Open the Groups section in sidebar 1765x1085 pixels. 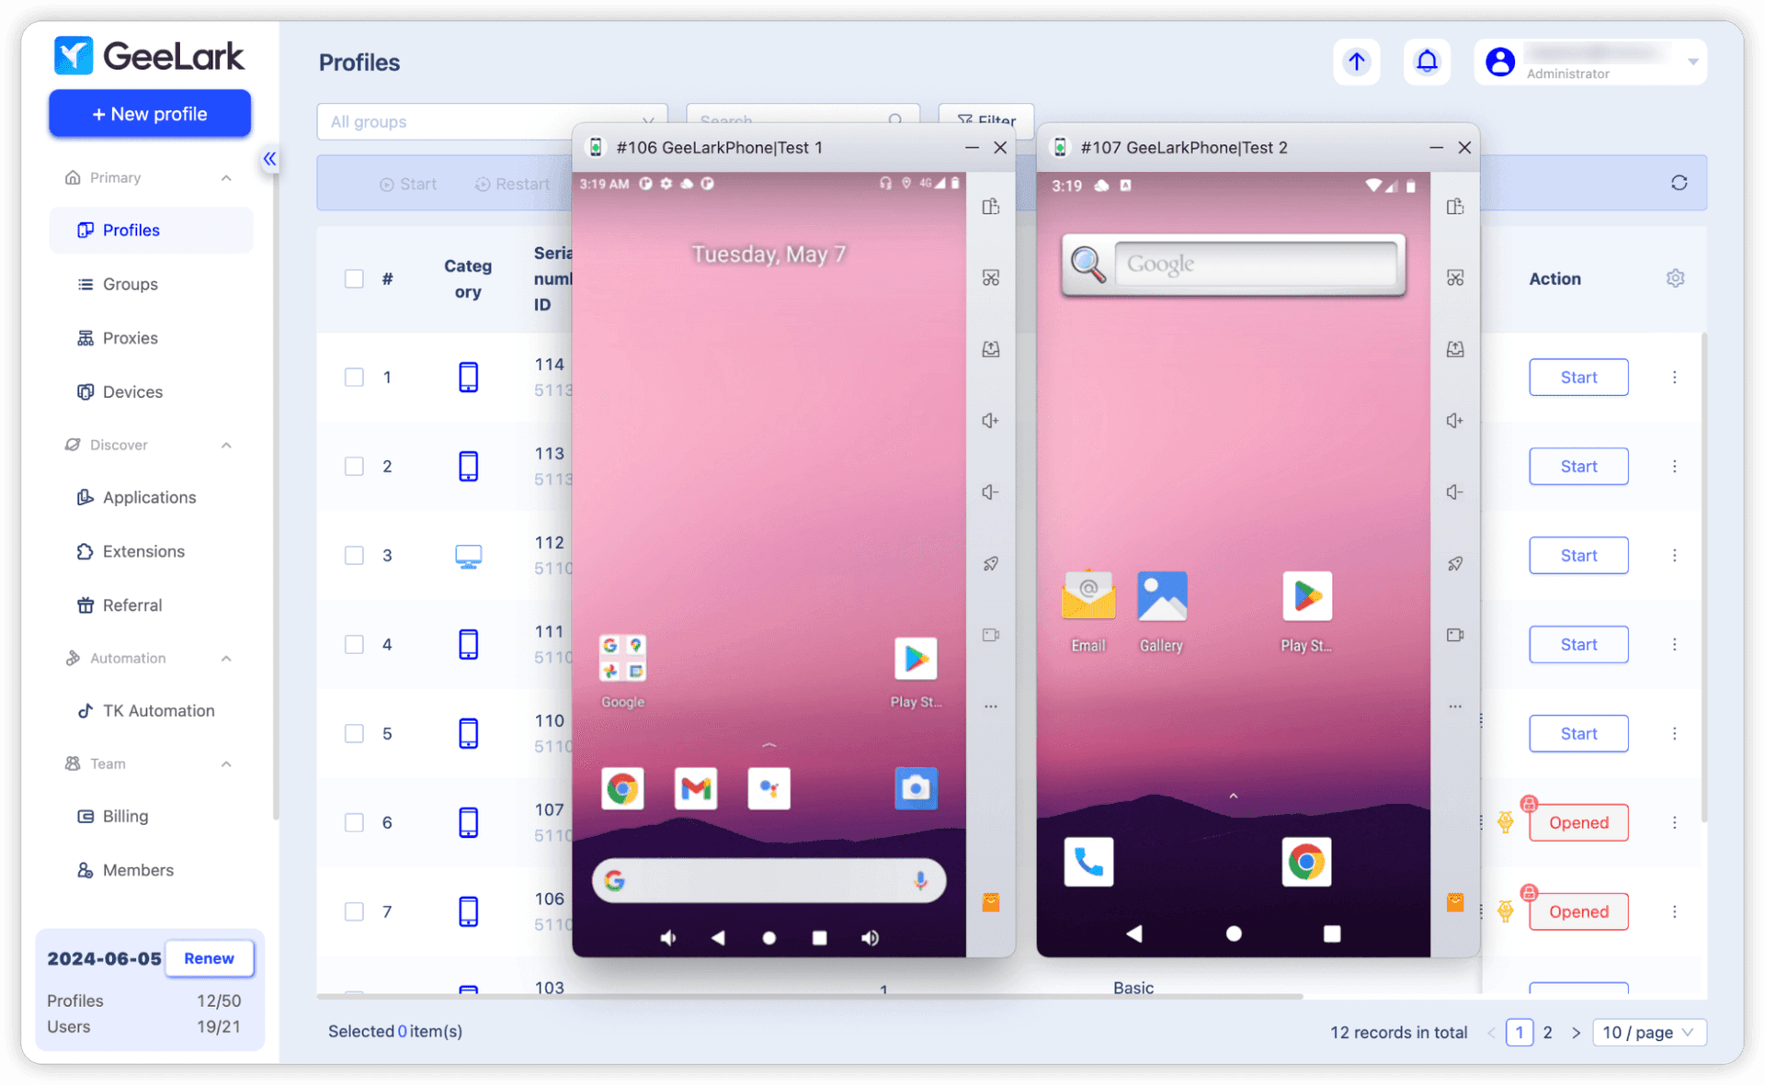click(x=130, y=284)
